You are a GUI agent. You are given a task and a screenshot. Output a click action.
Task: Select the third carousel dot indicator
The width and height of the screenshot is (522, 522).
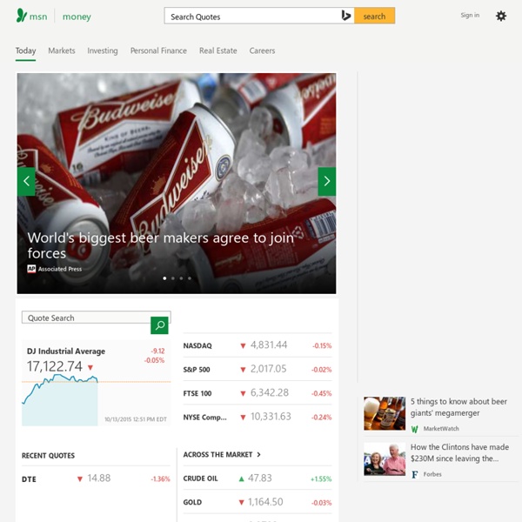tap(181, 278)
